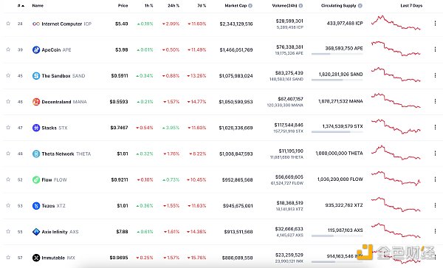Open three-dot menu for ApeCoin row
The height and width of the screenshot is (268, 443).
coord(435,49)
